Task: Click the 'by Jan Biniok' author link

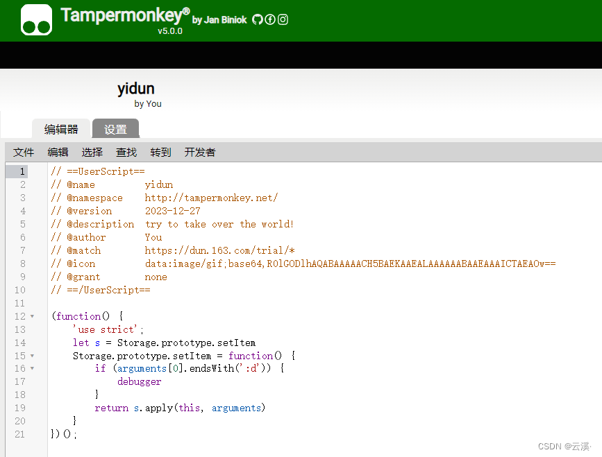Action: (219, 20)
